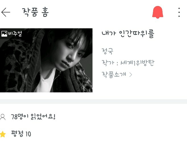Tap the reader person icon
The width and height of the screenshot is (187, 141).
(x=3, y=117)
